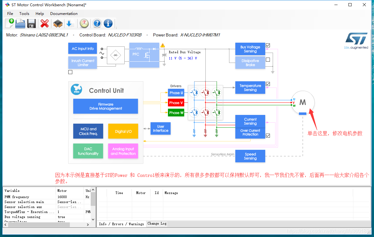Open the User Interface block
This screenshot has width=374, height=237.
pos(161,128)
